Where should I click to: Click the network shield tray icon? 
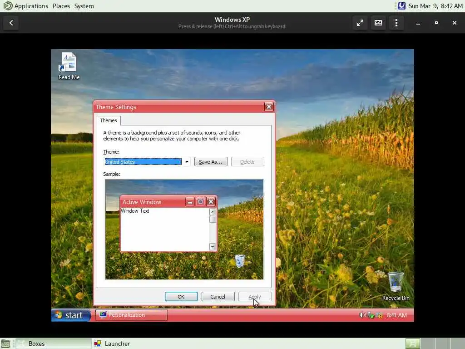tap(371, 315)
